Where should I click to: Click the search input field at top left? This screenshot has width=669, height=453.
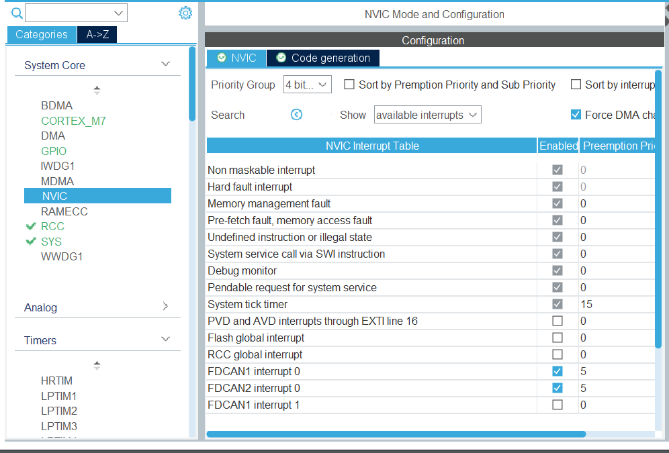(x=74, y=12)
